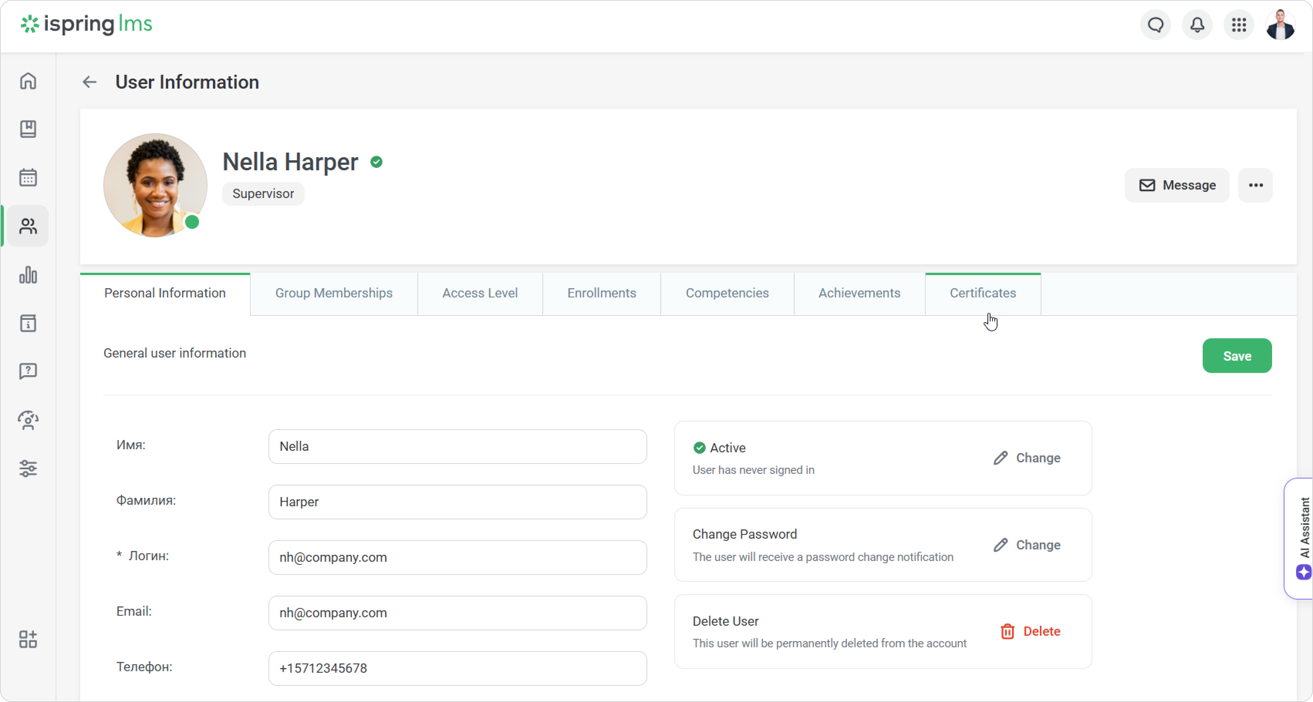Click the red Delete user link
This screenshot has height=702, width=1313.
(1030, 631)
